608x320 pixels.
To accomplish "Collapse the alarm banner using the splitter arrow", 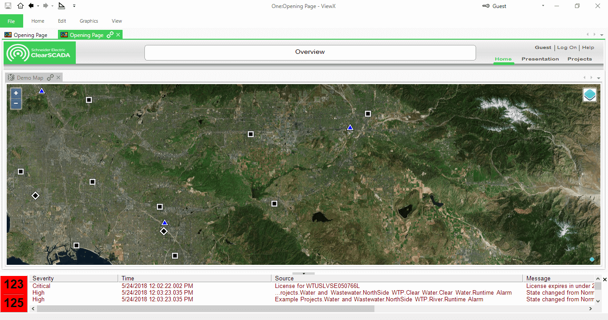I will tap(304, 273).
